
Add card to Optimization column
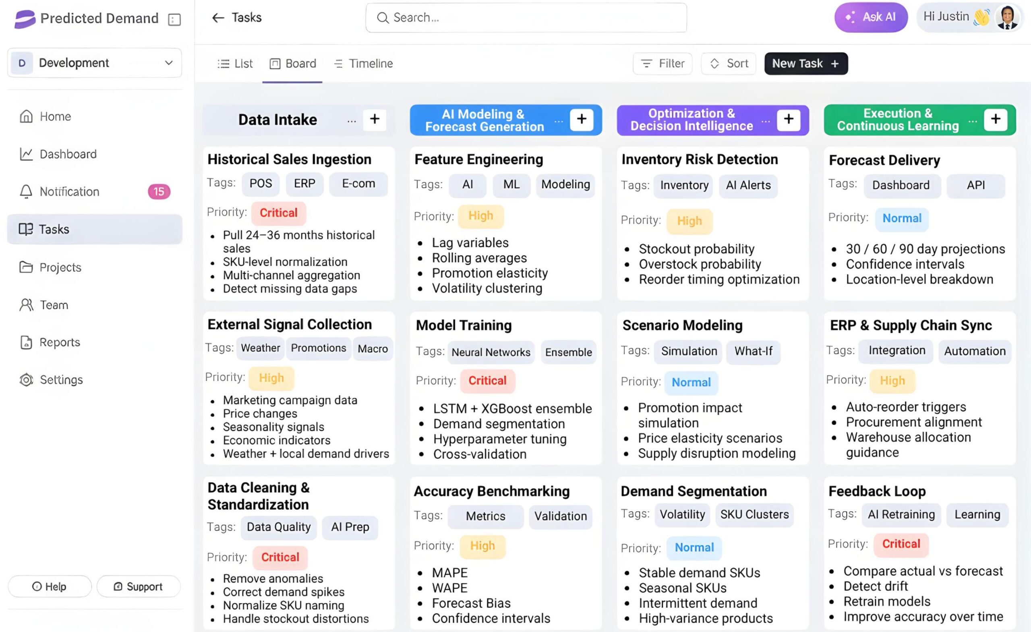(788, 119)
